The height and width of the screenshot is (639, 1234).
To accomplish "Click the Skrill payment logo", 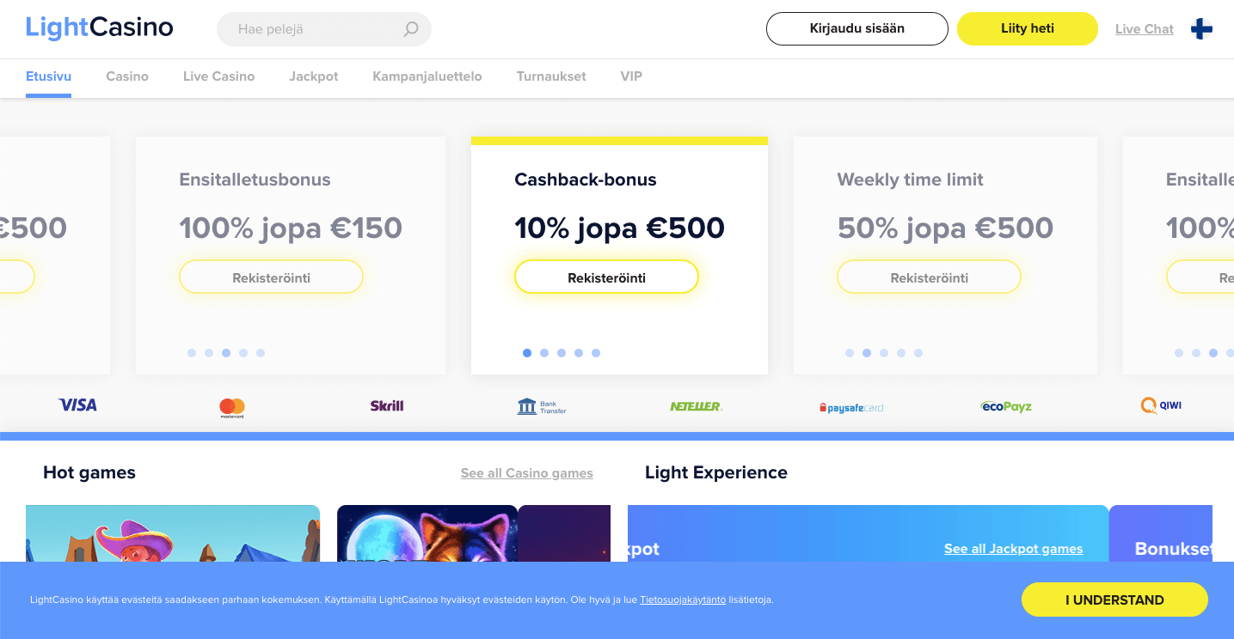I will 387,405.
